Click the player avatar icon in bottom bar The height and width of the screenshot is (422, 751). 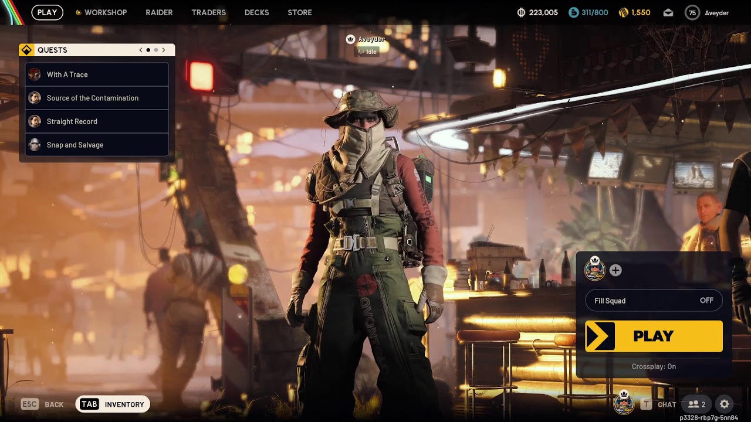[623, 402]
